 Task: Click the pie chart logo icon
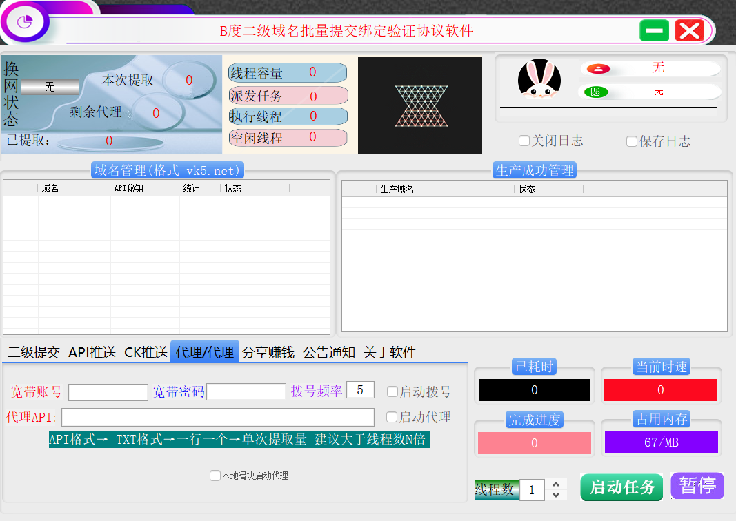(x=26, y=22)
